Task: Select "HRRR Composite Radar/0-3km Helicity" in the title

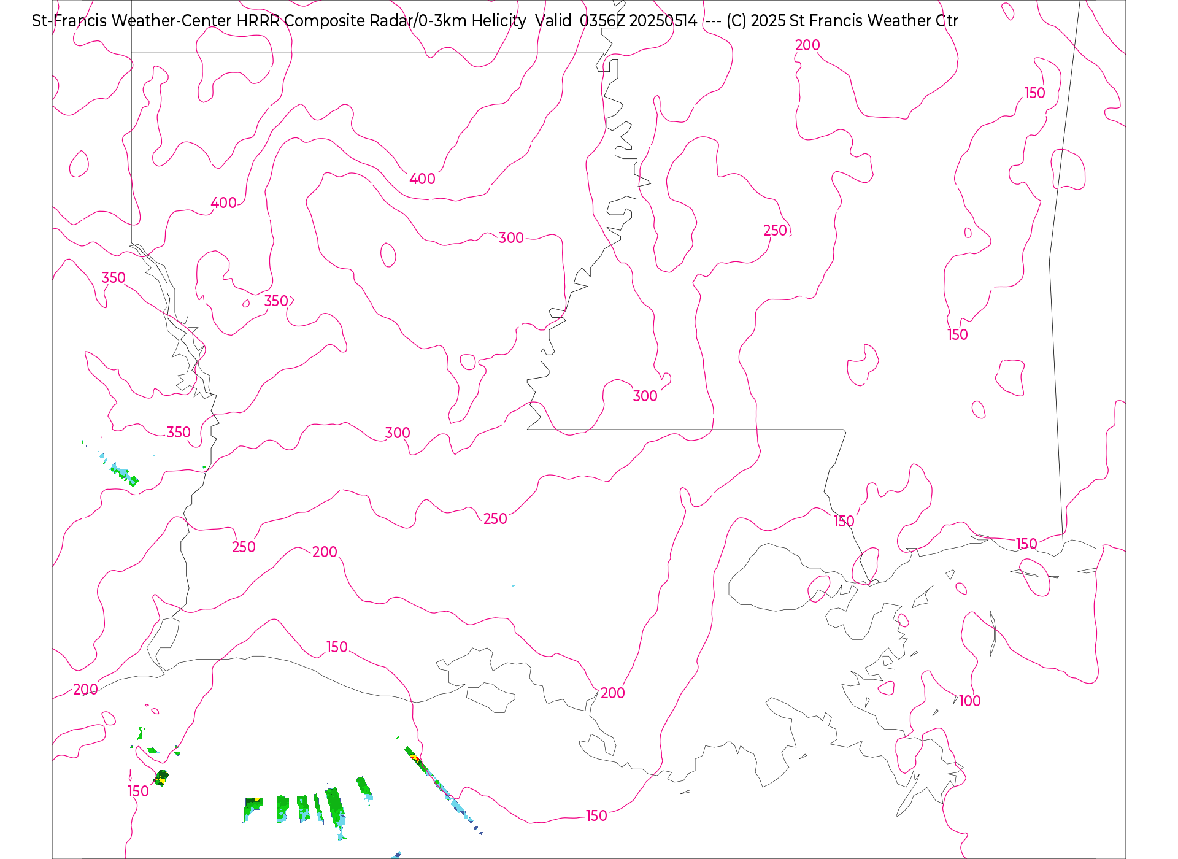Action: pyautogui.click(x=381, y=21)
